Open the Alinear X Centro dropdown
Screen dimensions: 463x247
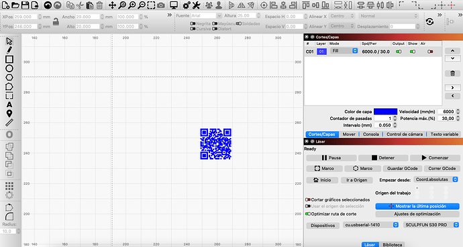pyautogui.click(x=342, y=16)
